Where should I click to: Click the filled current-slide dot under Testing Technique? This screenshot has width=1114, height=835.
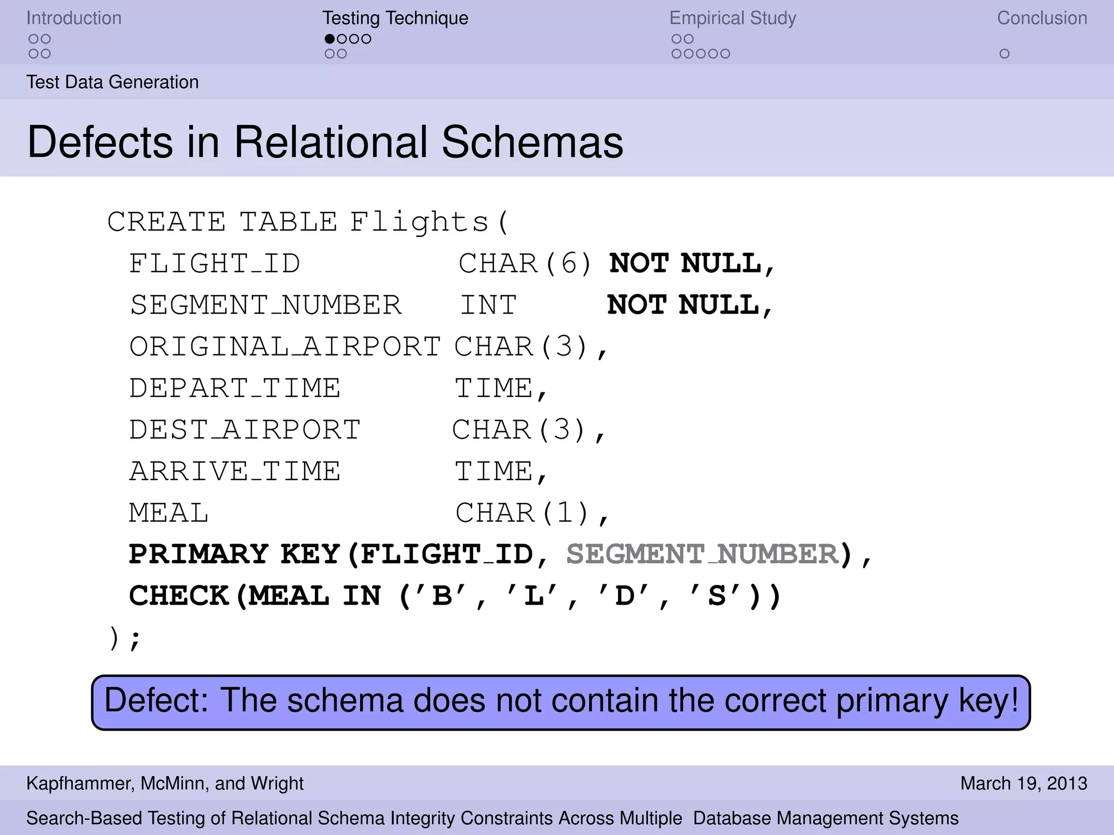[x=330, y=39]
